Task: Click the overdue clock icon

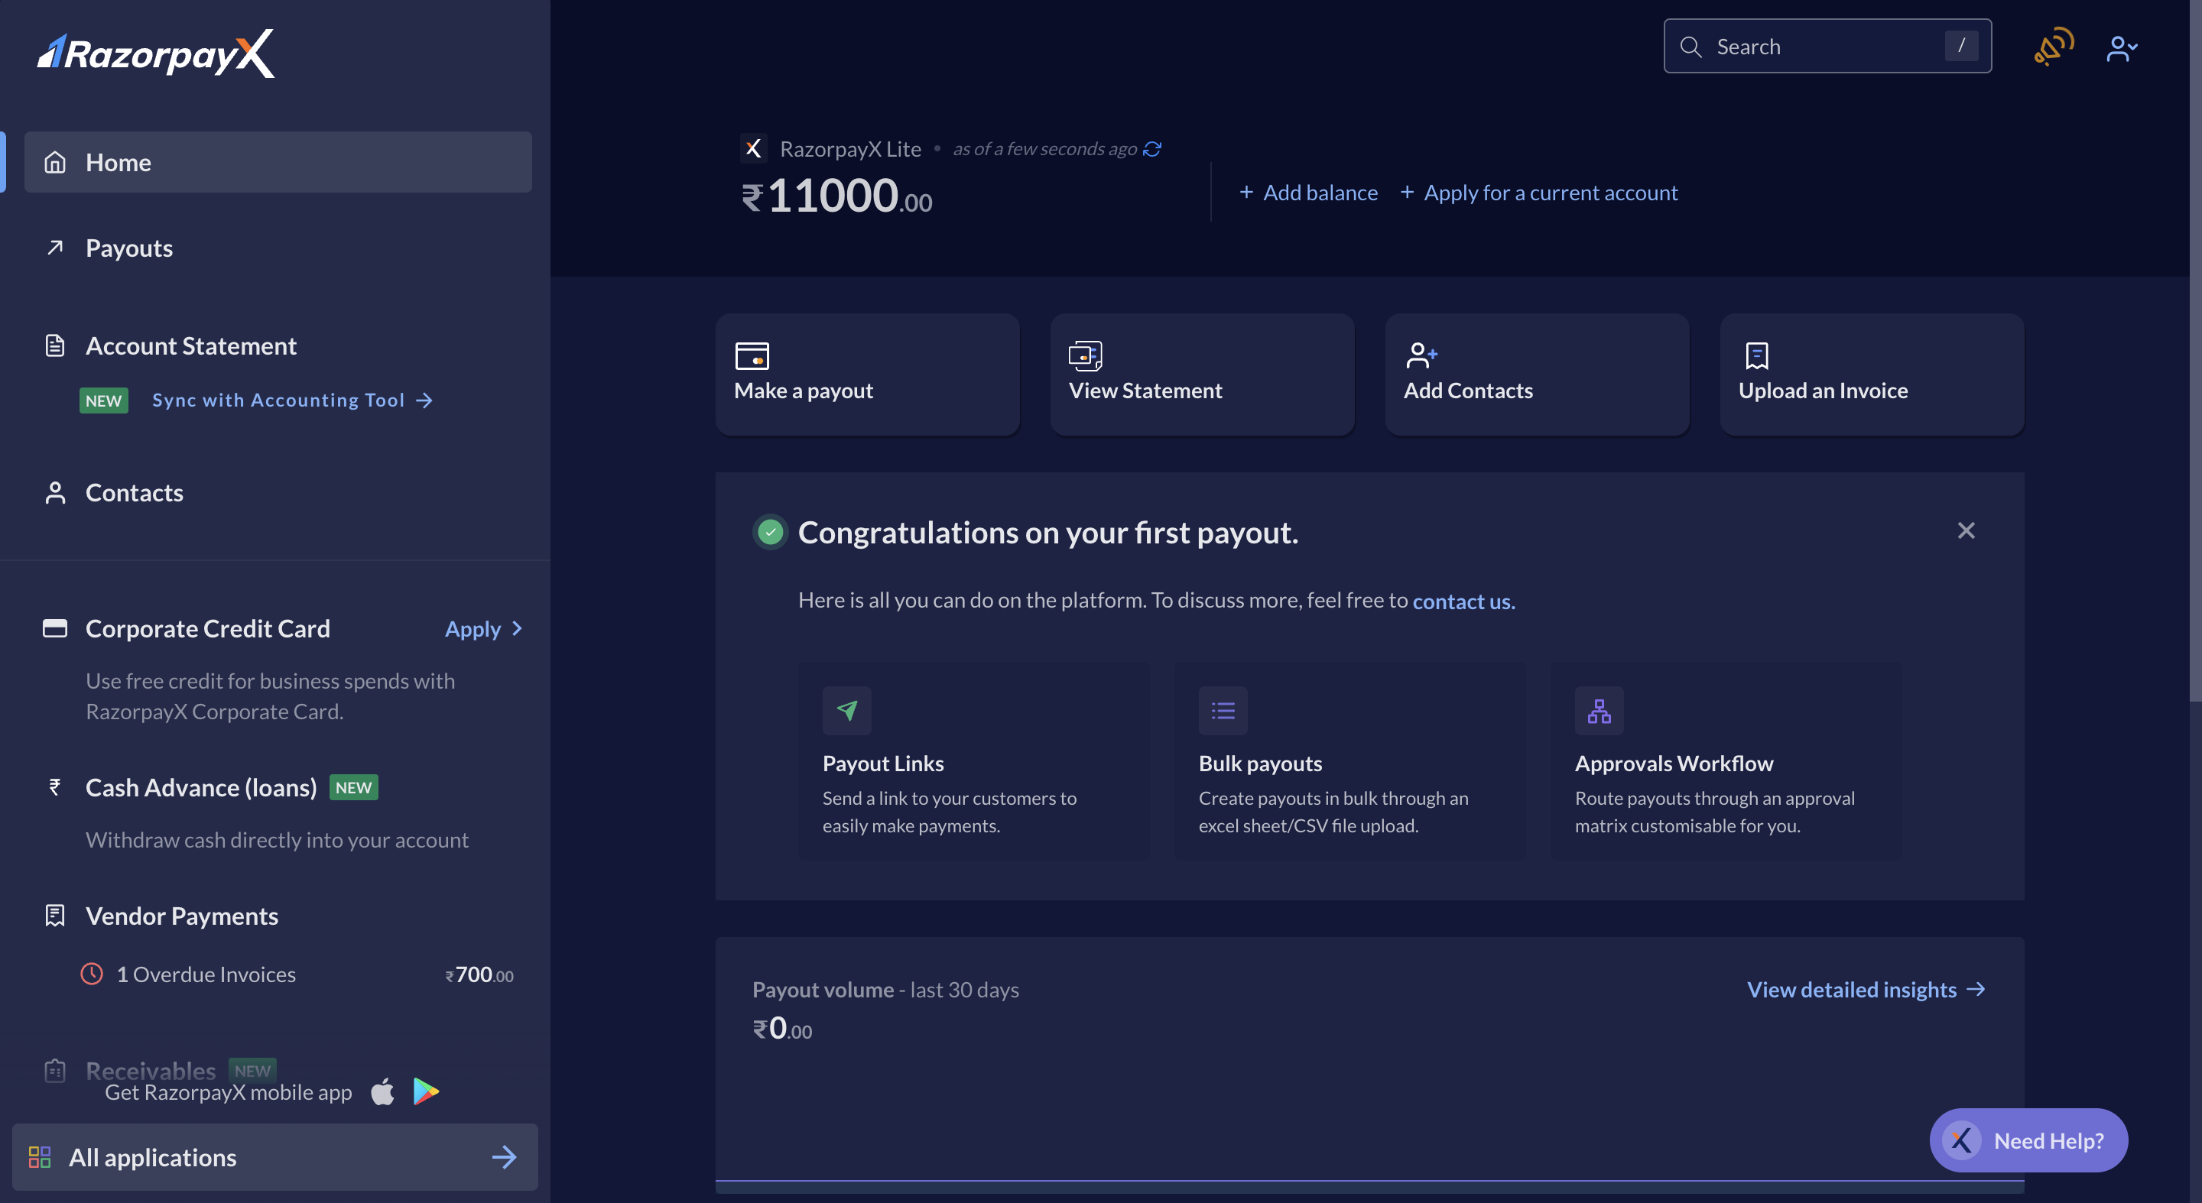Action: tap(92, 973)
